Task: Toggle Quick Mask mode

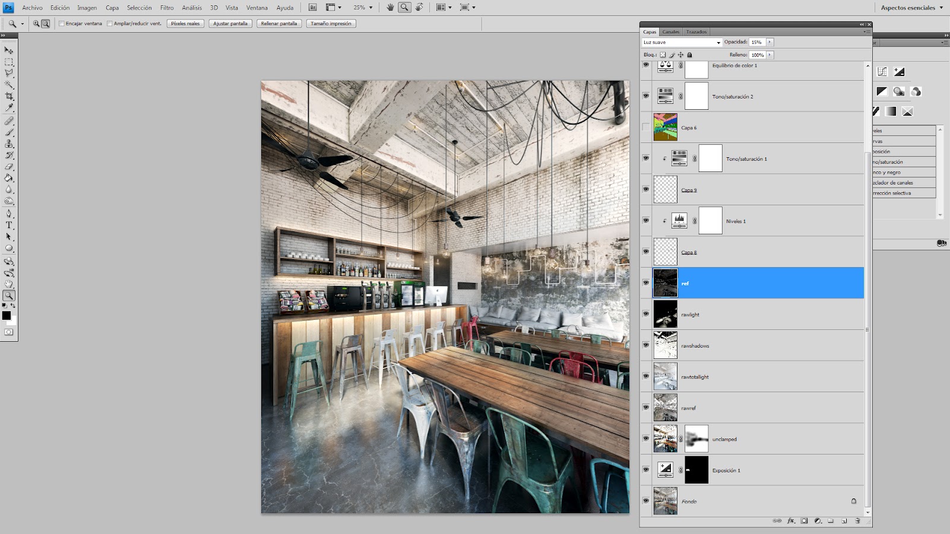Action: click(x=9, y=332)
